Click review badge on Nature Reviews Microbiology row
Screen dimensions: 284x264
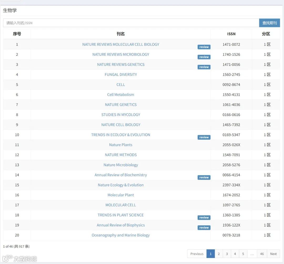[x=204, y=57]
